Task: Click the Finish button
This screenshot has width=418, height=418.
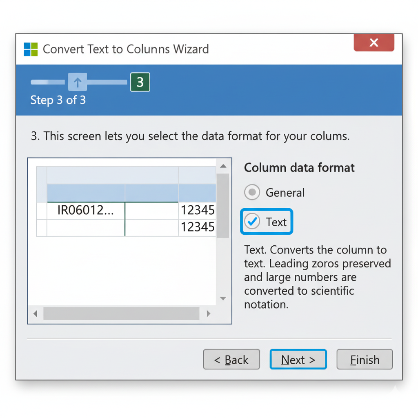Action: (x=365, y=360)
